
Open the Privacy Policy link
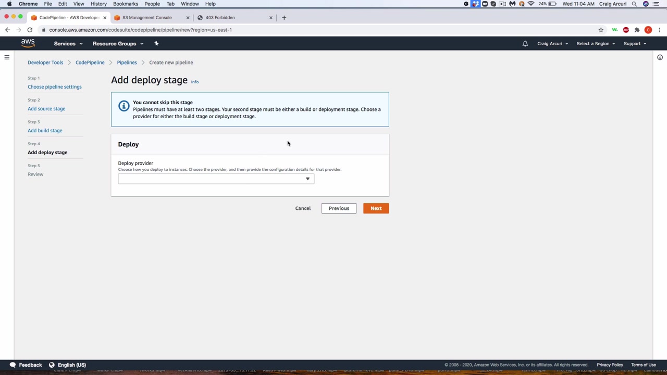click(x=610, y=365)
